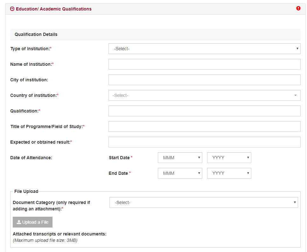
Task: Click the Education/Academic Qualifications header title
Action: (54, 9)
